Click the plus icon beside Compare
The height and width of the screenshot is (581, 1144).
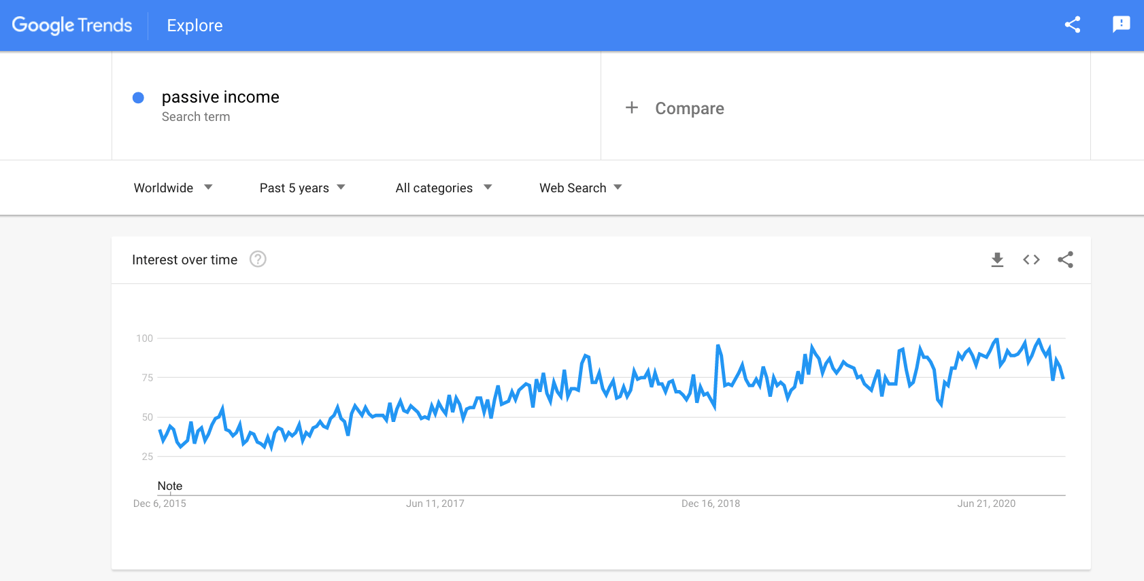pyautogui.click(x=632, y=108)
